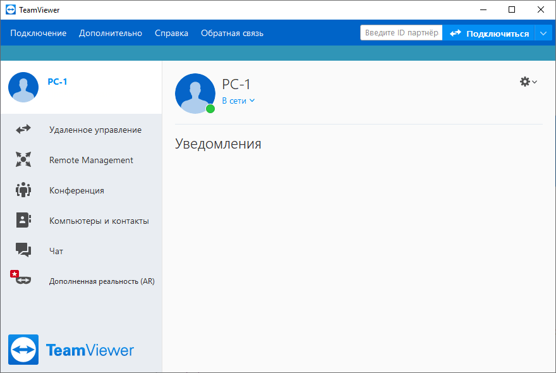Image resolution: width=556 pixels, height=373 pixels.
Task: Click the Уведомления heading
Action: [218, 144]
